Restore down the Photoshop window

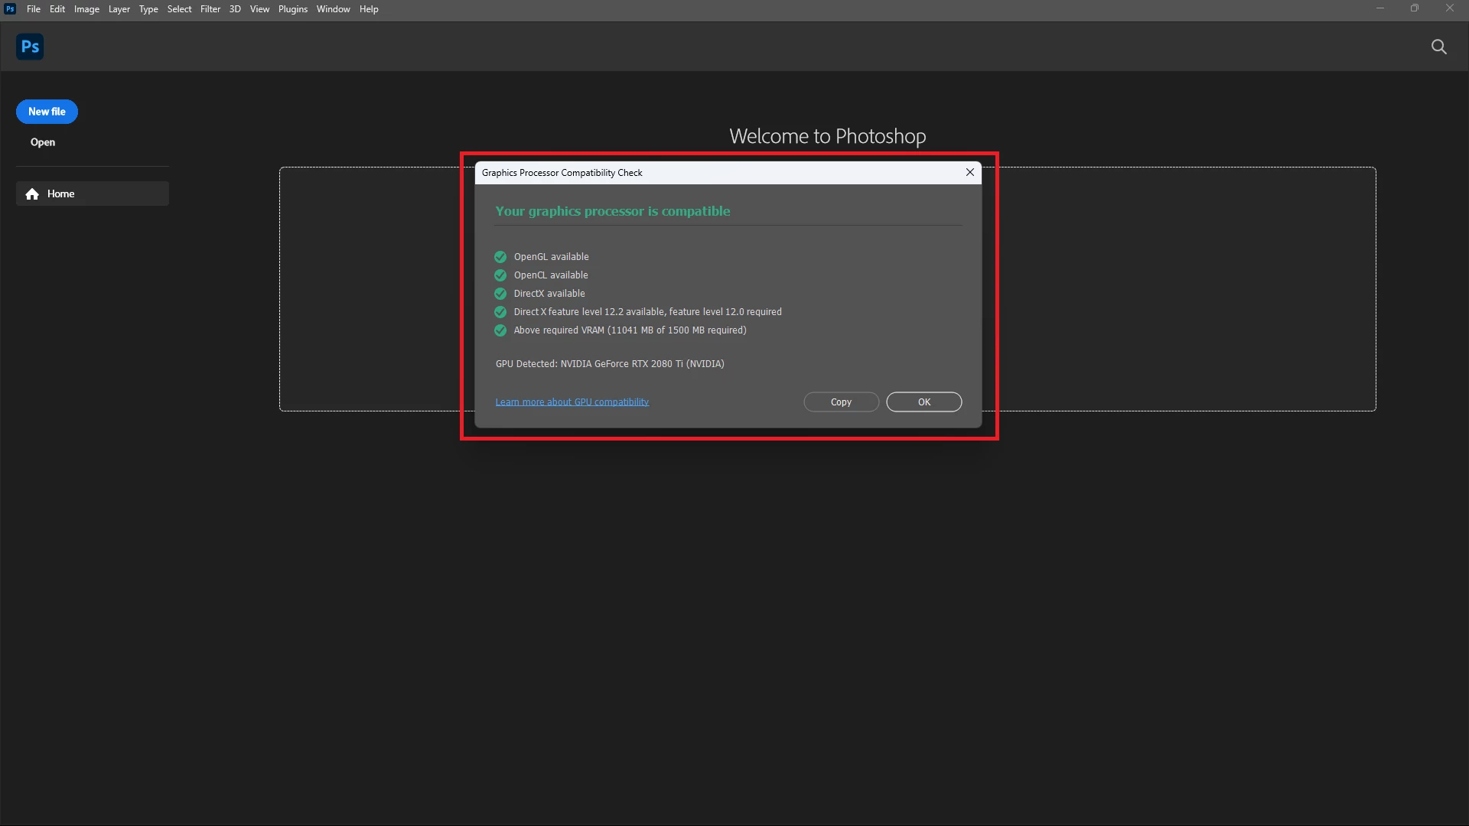click(1414, 8)
